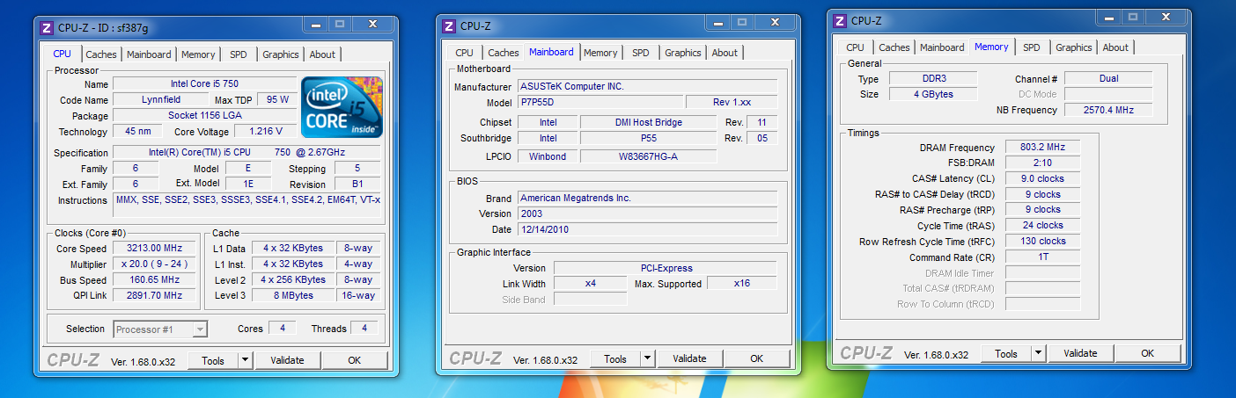Go to SPD tab in the Memory window

(1032, 47)
